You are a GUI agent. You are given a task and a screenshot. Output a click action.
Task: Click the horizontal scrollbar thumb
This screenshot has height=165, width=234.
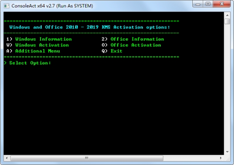87,158
